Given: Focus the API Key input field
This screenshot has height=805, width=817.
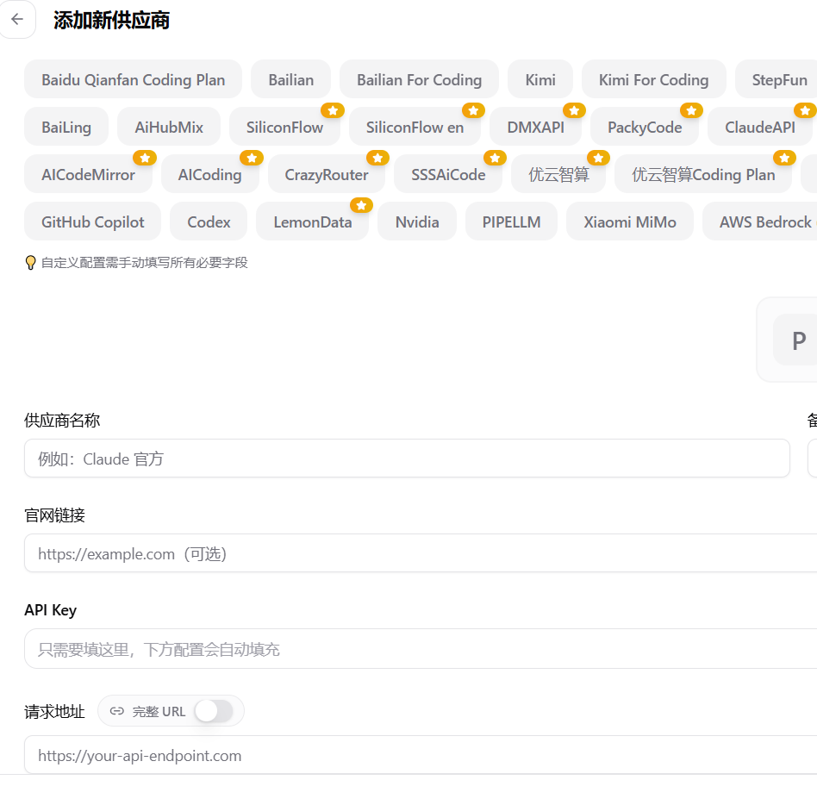Looking at the screenshot, I should coord(421,649).
